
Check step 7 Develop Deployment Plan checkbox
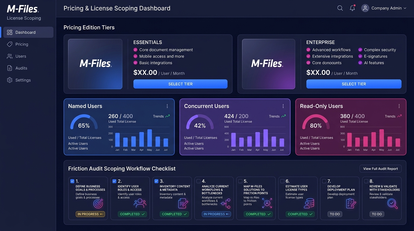(324, 181)
